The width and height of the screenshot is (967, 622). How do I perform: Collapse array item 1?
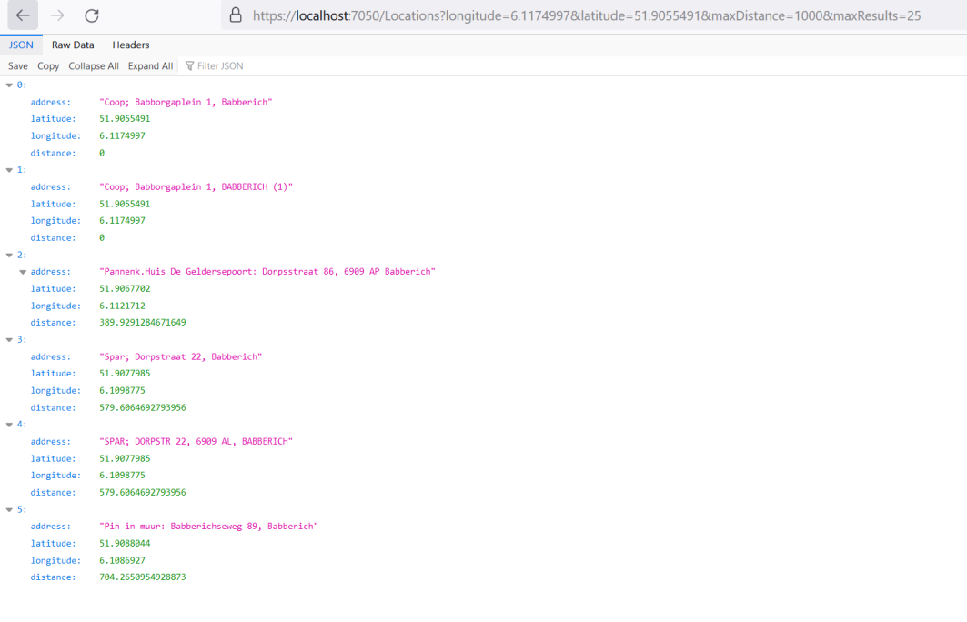(9, 170)
